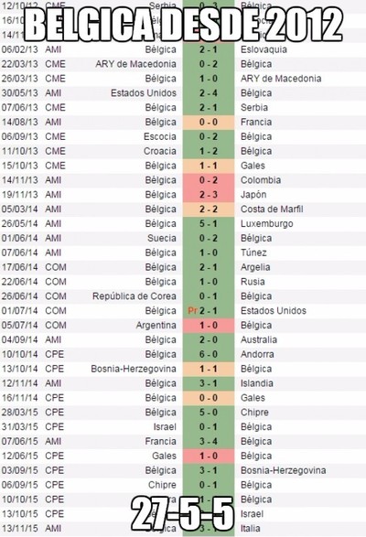Open the 3 - 4 Francia versus Bélgica score
366x537 pixels.
[x=209, y=442]
